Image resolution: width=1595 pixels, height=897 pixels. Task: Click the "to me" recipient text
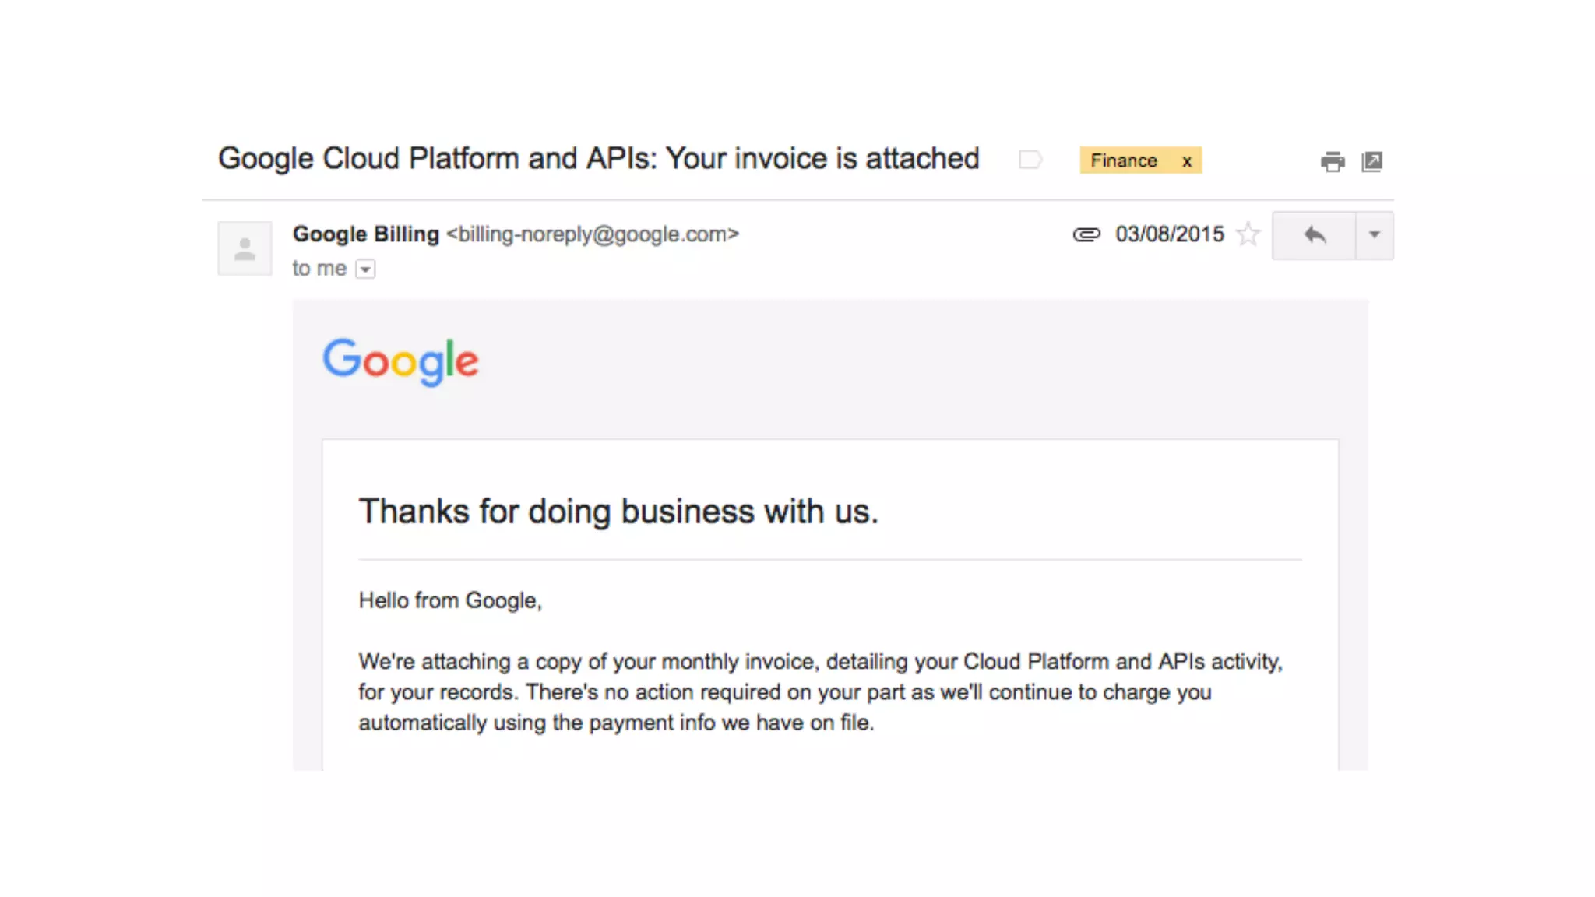(x=319, y=269)
